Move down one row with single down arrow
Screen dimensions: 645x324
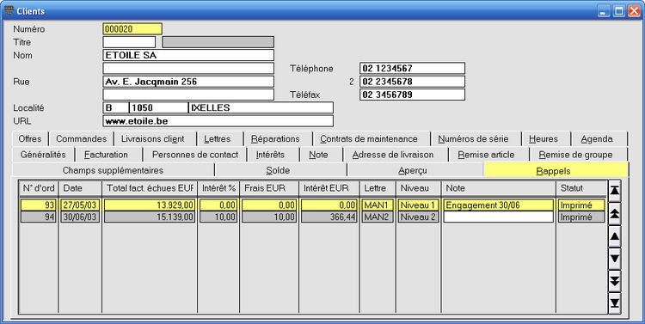coord(615,259)
